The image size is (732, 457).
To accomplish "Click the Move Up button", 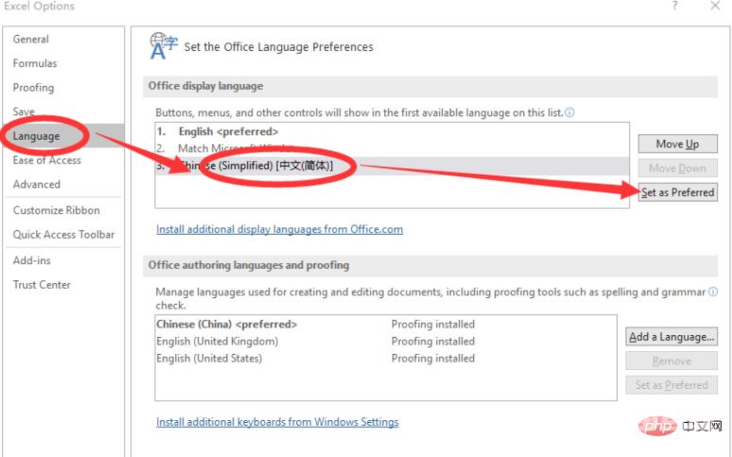I will pos(677,144).
